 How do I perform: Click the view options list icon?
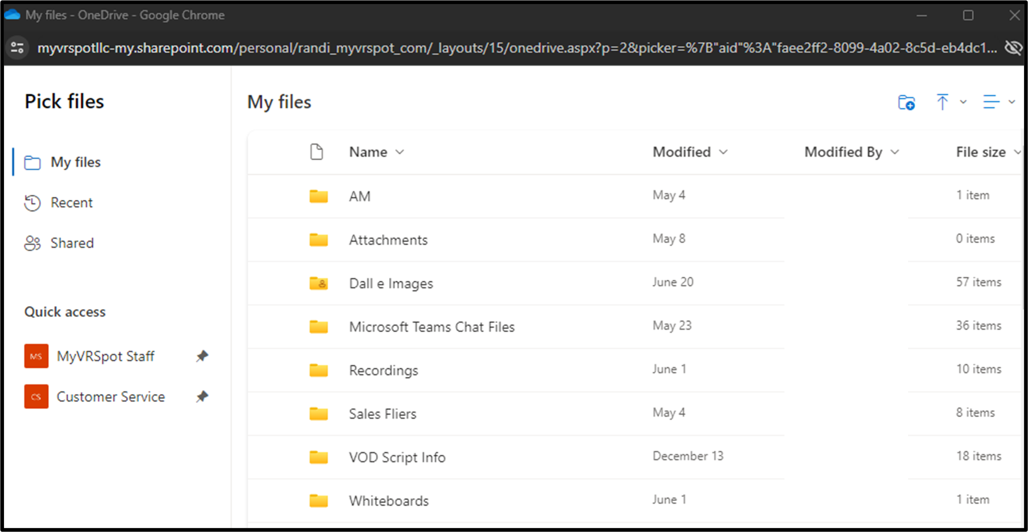point(991,102)
